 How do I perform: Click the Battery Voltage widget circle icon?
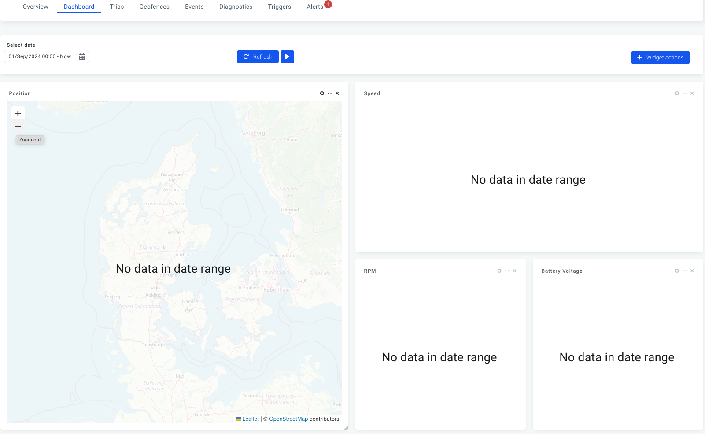677,271
